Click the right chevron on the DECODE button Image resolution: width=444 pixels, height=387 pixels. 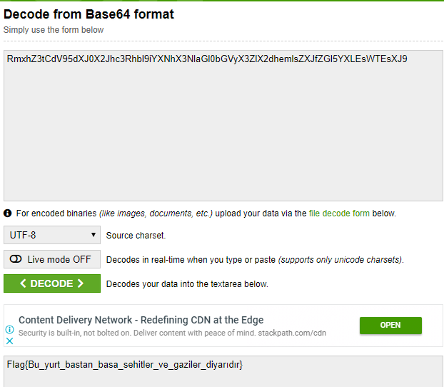coord(80,283)
